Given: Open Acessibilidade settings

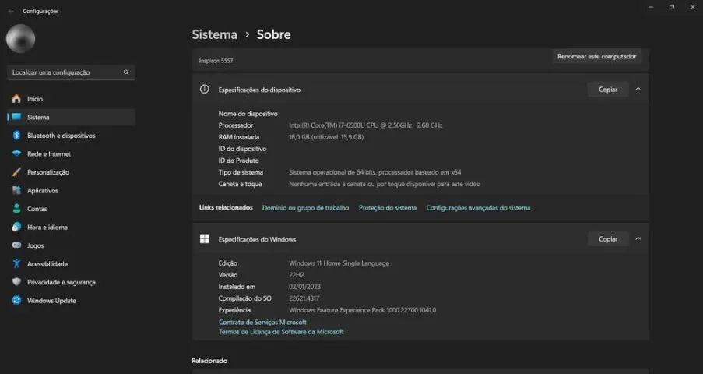Looking at the screenshot, I should pyautogui.click(x=72, y=264).
